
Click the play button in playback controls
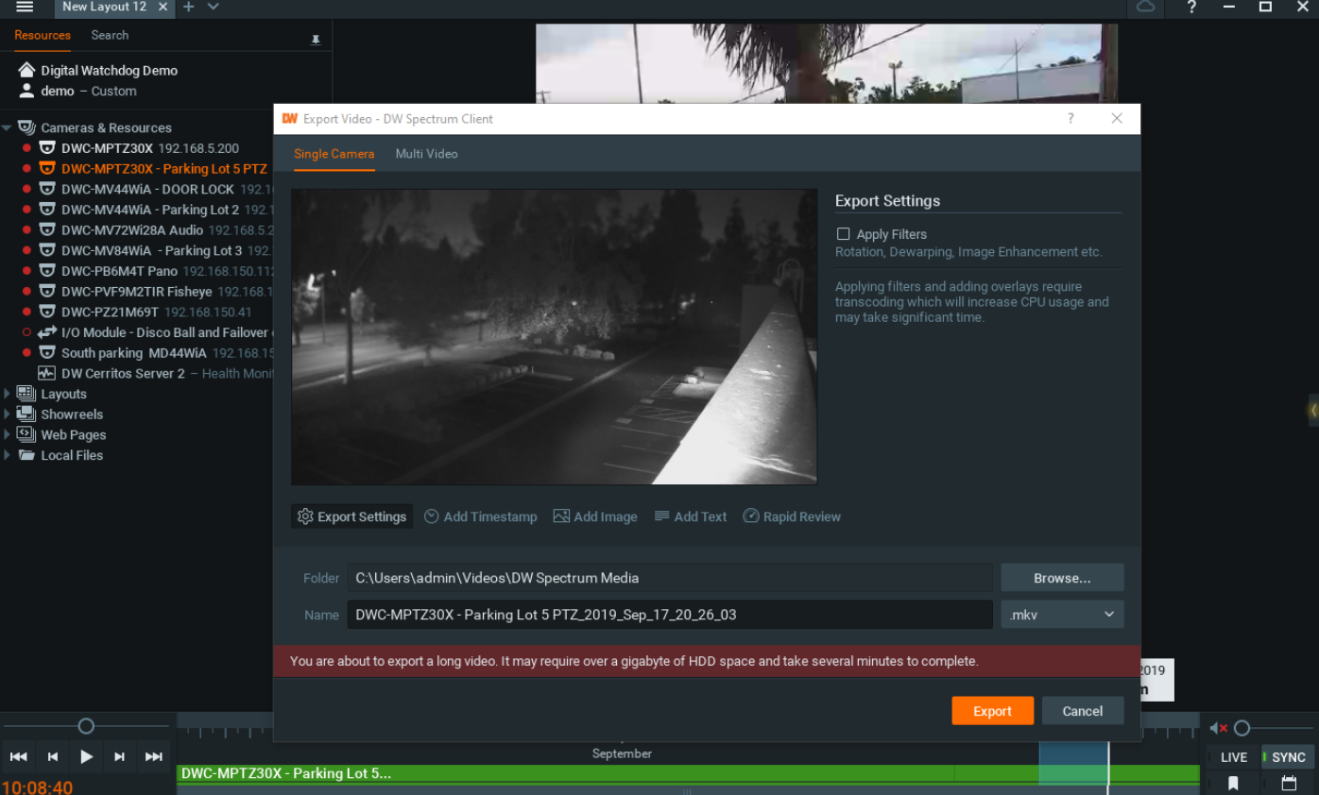tap(86, 756)
